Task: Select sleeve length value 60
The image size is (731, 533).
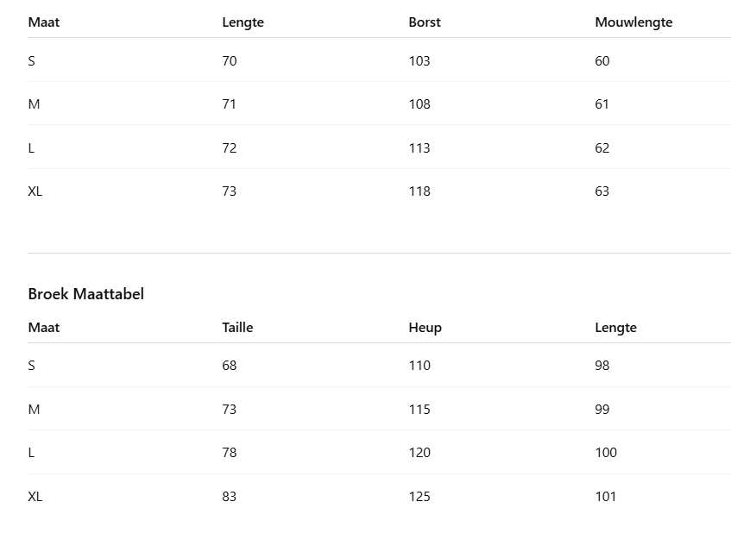Action: click(x=602, y=61)
